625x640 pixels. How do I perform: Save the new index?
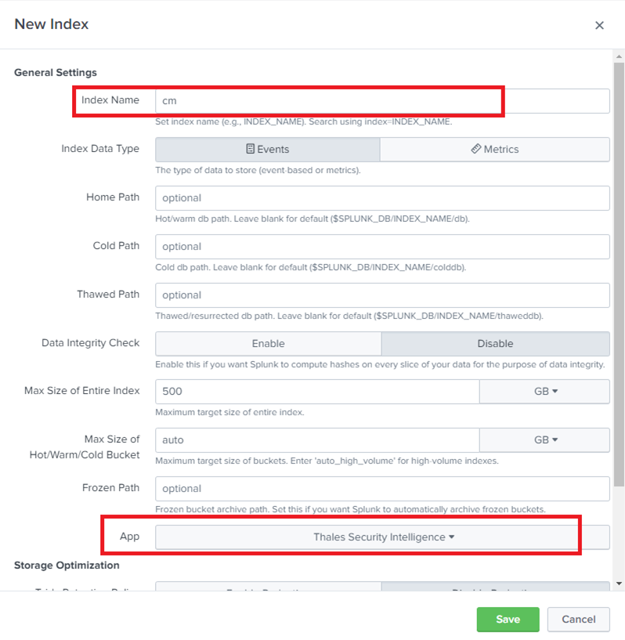[508, 619]
